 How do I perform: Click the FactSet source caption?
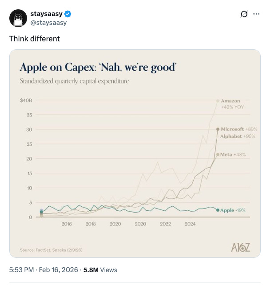pyautogui.click(x=51, y=251)
